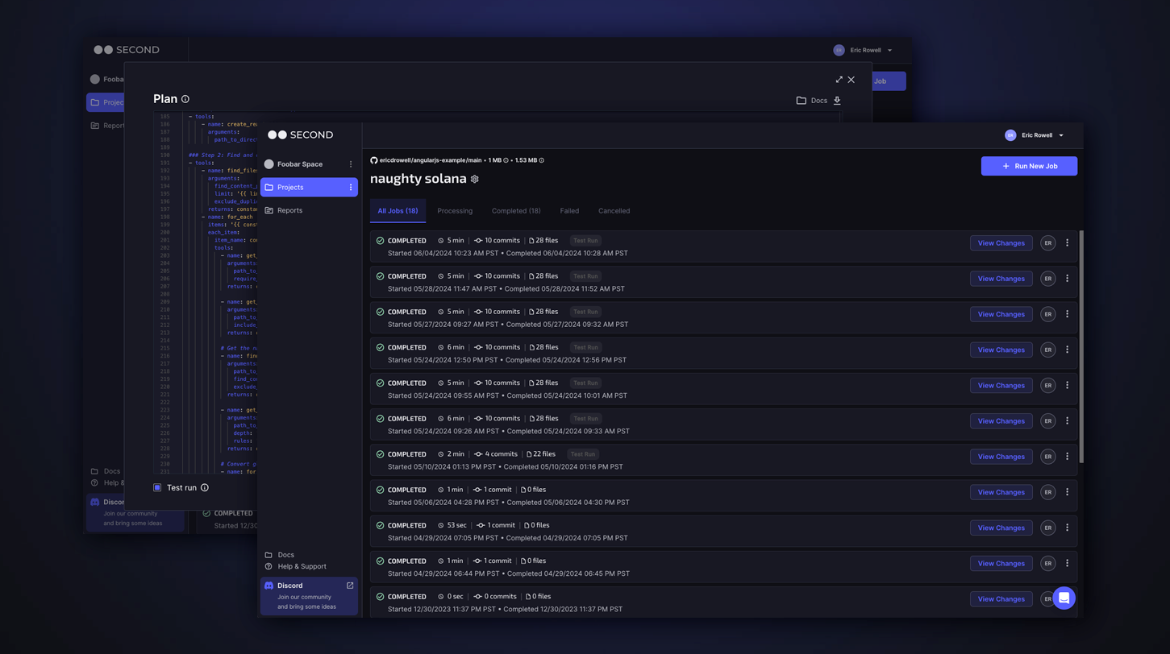View Changes for the 05/28/2024 job
This screenshot has width=1170, height=654.
1001,279
